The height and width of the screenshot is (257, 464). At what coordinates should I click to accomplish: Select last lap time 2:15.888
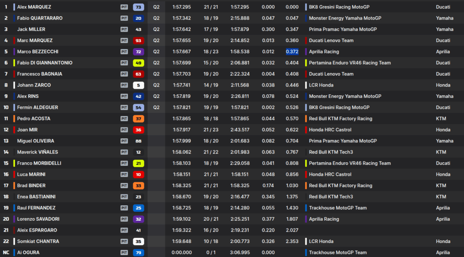(x=240, y=18)
